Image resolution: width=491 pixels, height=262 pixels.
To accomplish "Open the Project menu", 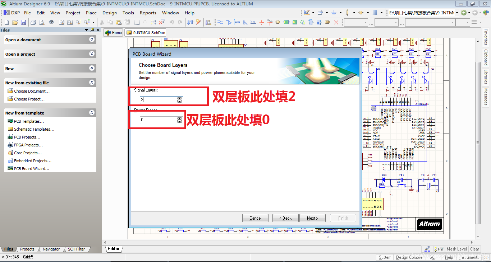I will [73, 13].
